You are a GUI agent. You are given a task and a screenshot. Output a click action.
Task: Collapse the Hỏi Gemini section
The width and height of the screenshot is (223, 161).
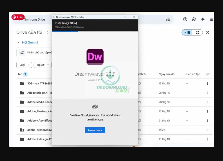point(18,42)
